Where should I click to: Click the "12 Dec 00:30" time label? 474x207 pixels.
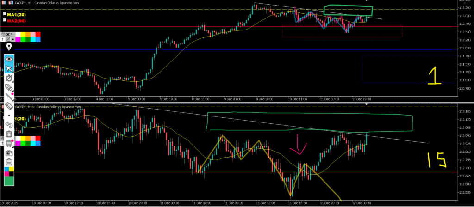(x=362, y=203)
